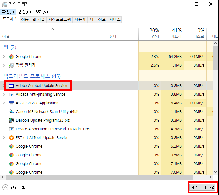Image resolution: width=219 pixels, height=195 pixels.
Task: Switch to the 시작프로그램 tab
Action: coord(60,19)
